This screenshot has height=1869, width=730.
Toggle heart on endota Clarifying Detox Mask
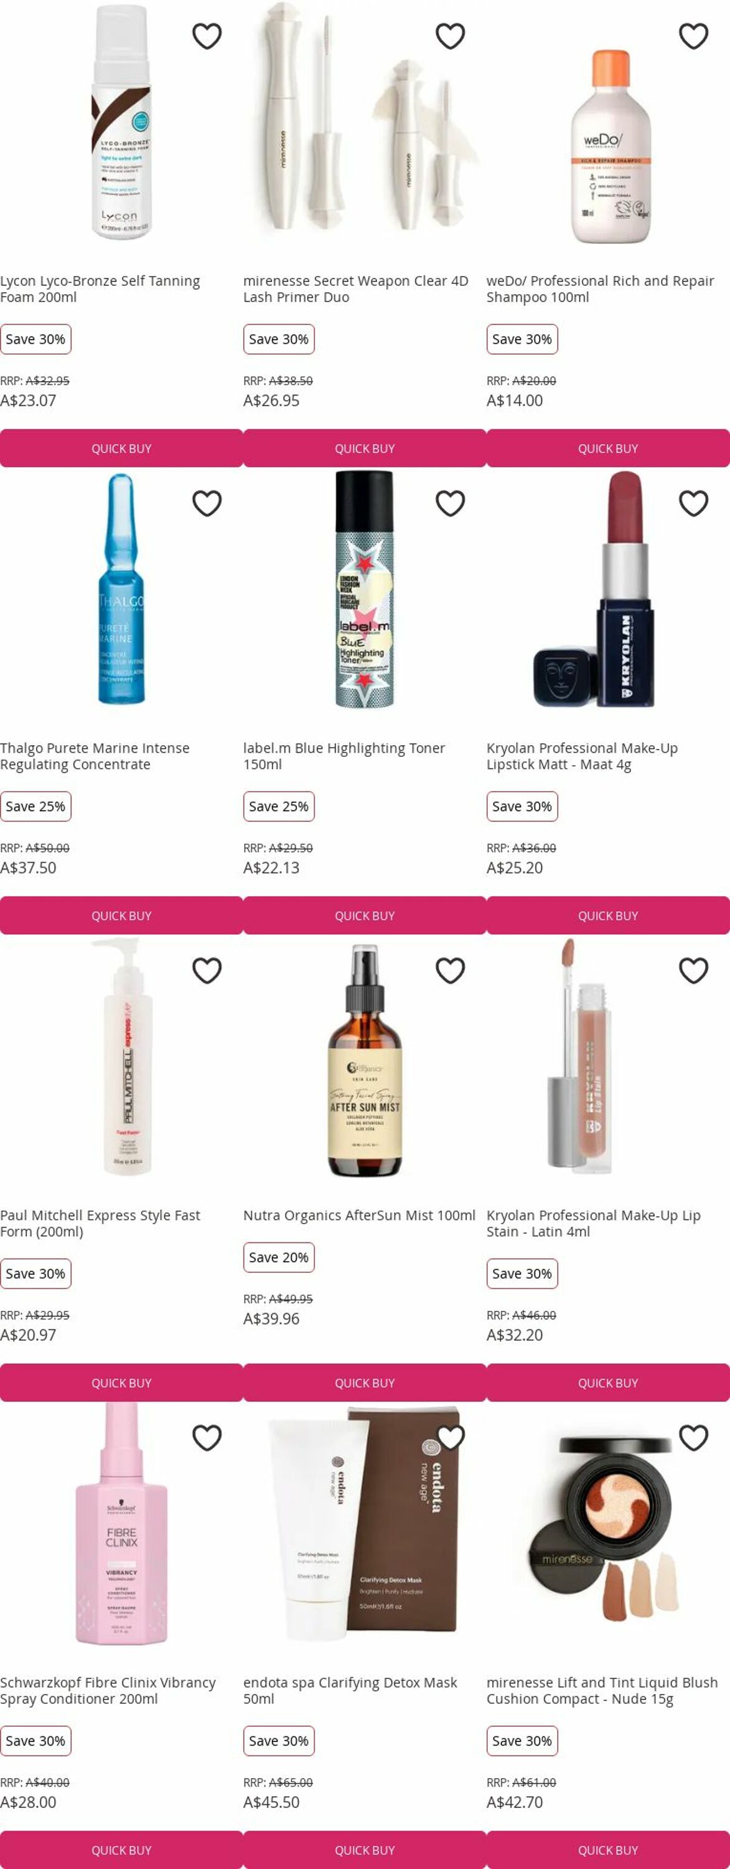450,1438
